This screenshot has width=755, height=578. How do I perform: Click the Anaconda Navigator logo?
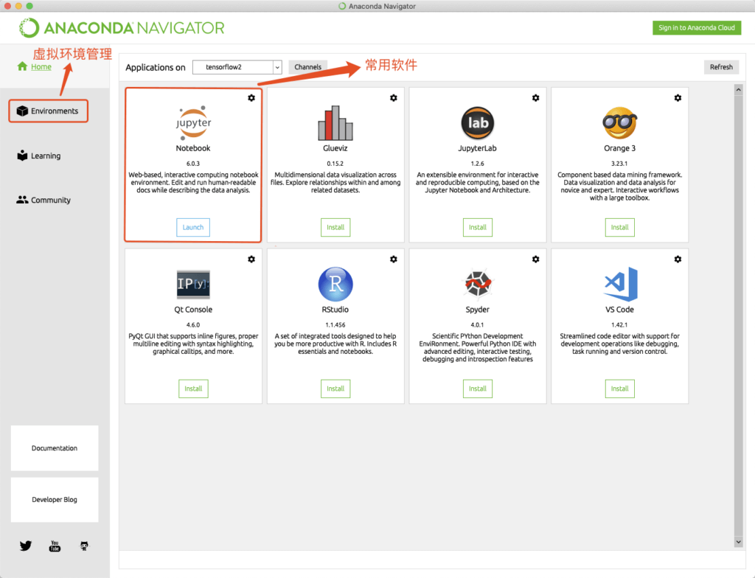[x=122, y=28]
